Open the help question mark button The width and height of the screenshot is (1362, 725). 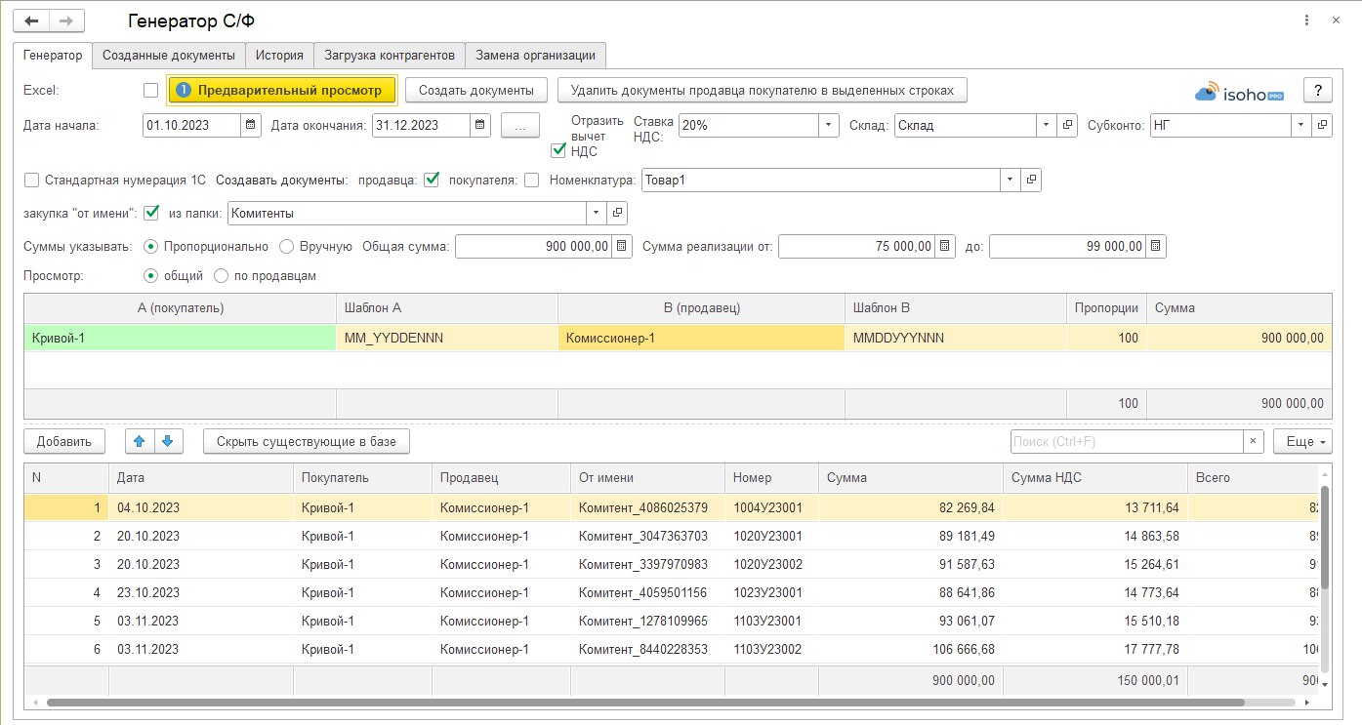[1318, 90]
